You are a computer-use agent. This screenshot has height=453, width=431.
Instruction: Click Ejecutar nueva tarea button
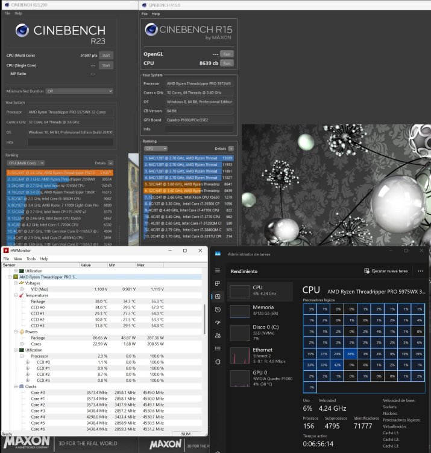tap(386, 271)
